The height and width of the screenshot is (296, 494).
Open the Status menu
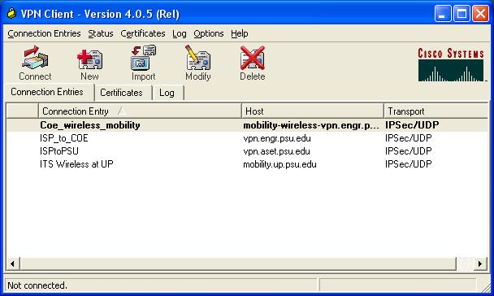click(x=101, y=33)
